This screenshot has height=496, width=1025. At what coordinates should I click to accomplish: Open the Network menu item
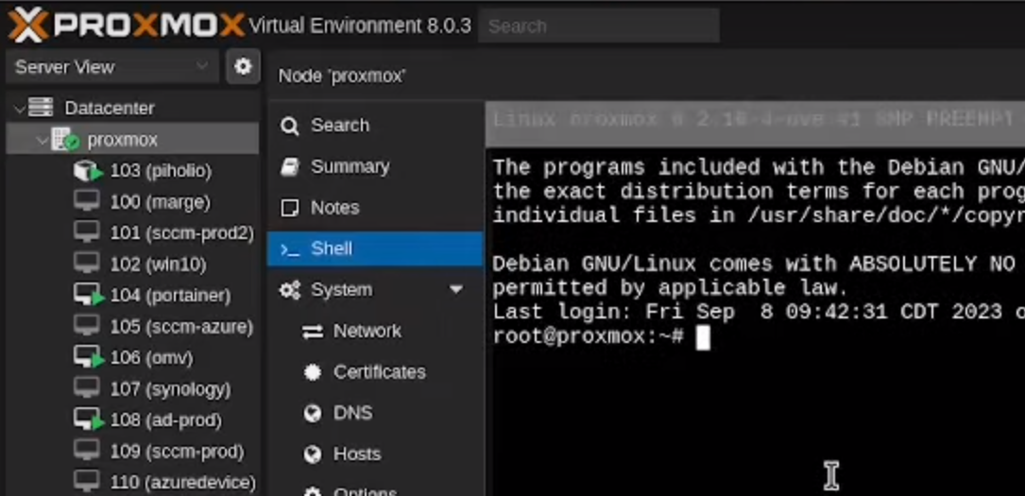pos(375,332)
